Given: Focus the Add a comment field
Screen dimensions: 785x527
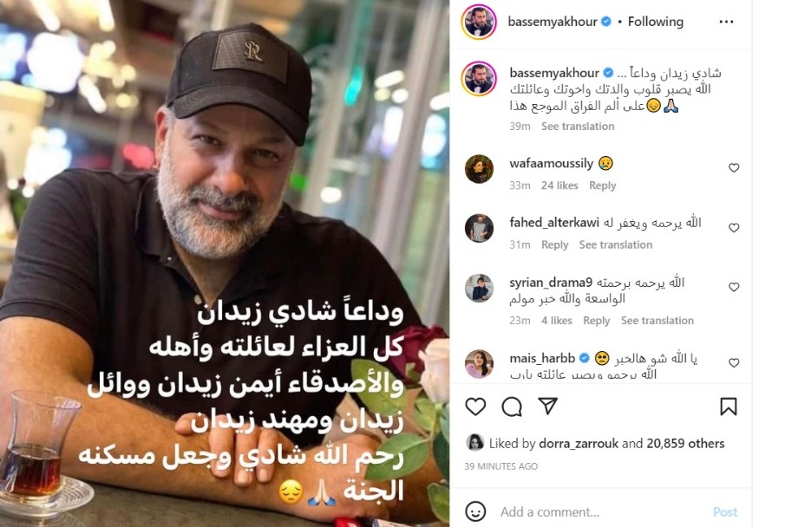Looking at the screenshot, I should click(601, 512).
